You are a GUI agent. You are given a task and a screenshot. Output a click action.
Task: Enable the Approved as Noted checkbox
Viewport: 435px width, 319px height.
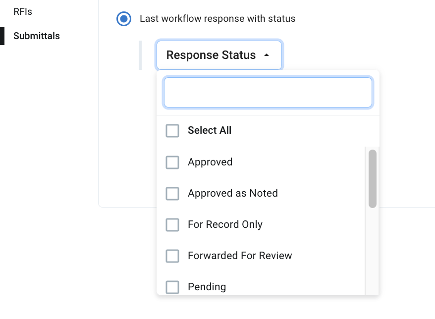(172, 194)
